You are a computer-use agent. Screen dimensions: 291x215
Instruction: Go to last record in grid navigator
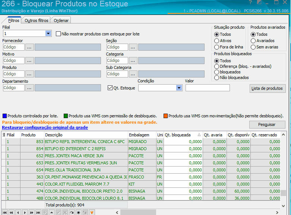[38, 213]
